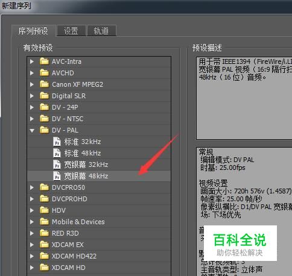Select the AVCHD label
The image size is (292, 276).
[x=63, y=73]
